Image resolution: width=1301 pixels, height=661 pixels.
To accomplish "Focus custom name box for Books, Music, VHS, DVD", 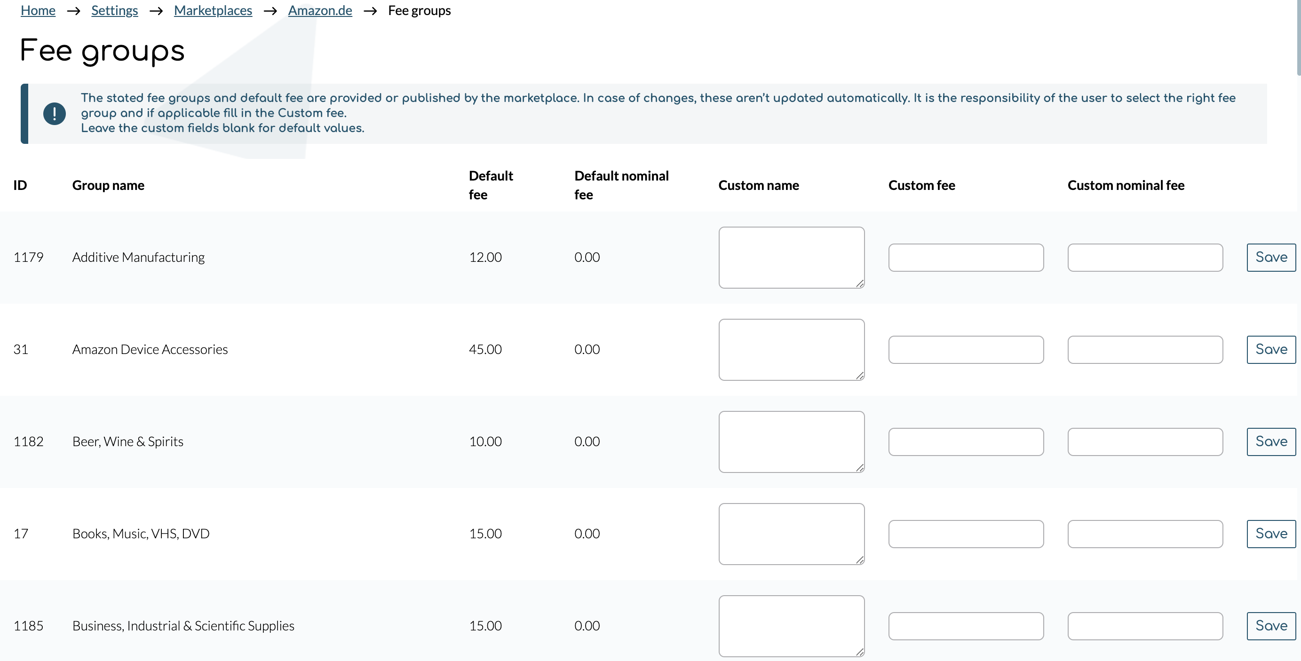I will point(792,534).
